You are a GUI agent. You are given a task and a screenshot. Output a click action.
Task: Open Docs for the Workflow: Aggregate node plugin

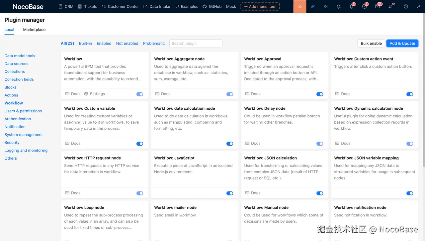162,94
